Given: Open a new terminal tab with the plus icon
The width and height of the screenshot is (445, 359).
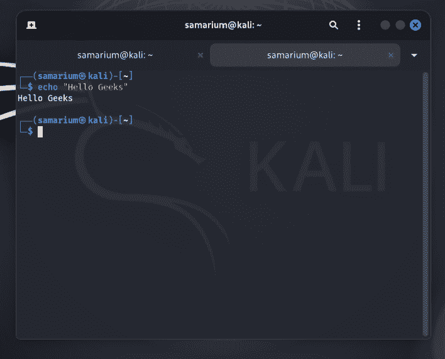Looking at the screenshot, I should pos(31,25).
